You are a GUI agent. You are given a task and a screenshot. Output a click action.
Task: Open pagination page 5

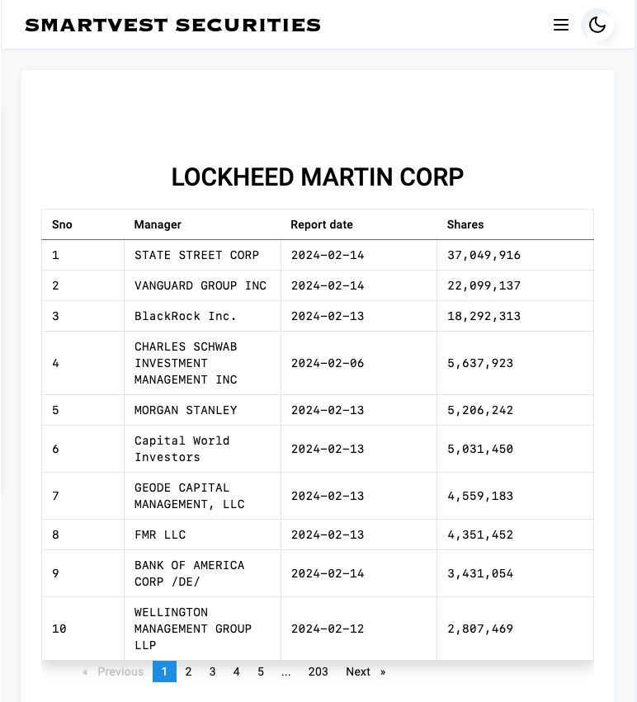coord(260,671)
